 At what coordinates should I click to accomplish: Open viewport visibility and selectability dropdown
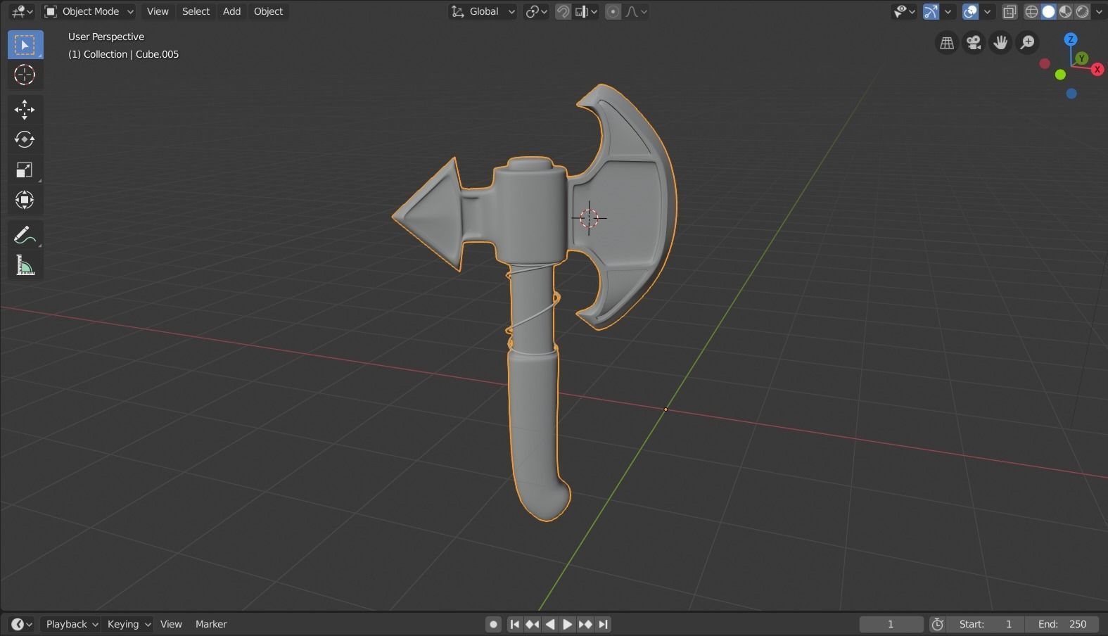point(904,11)
